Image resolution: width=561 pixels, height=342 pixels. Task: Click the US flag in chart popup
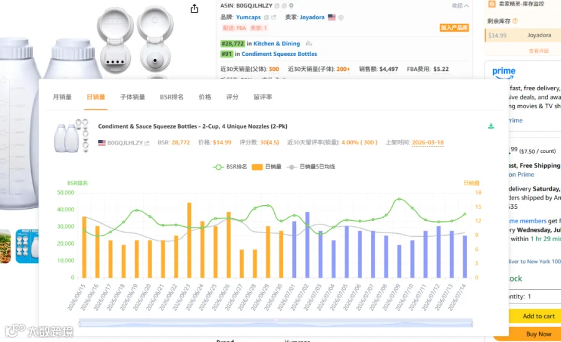tap(102, 143)
